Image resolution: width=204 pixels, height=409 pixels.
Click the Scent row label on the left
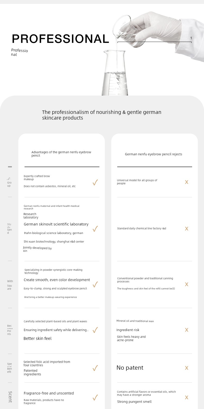click(10, 397)
